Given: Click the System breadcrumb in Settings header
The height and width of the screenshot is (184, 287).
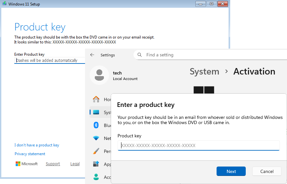Looking at the screenshot, I should (204, 72).
